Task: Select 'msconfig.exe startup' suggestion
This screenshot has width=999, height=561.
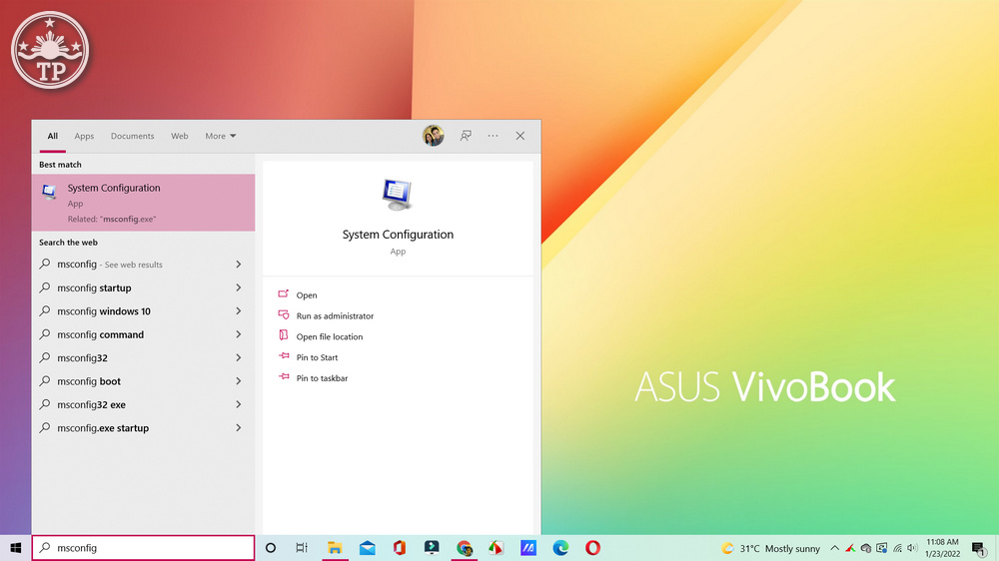Action: tap(143, 428)
